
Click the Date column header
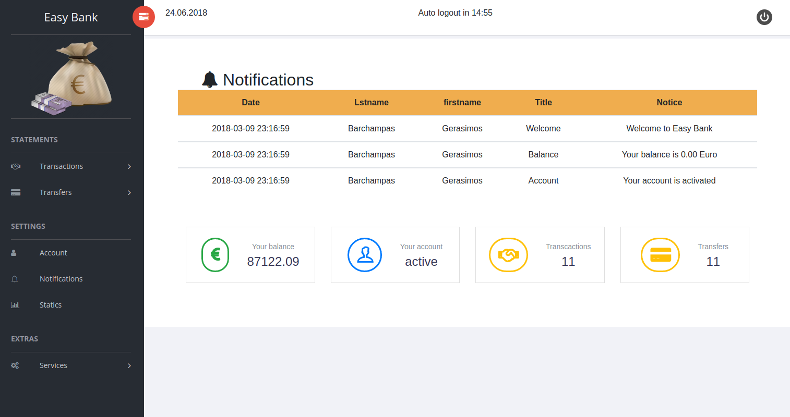250,103
